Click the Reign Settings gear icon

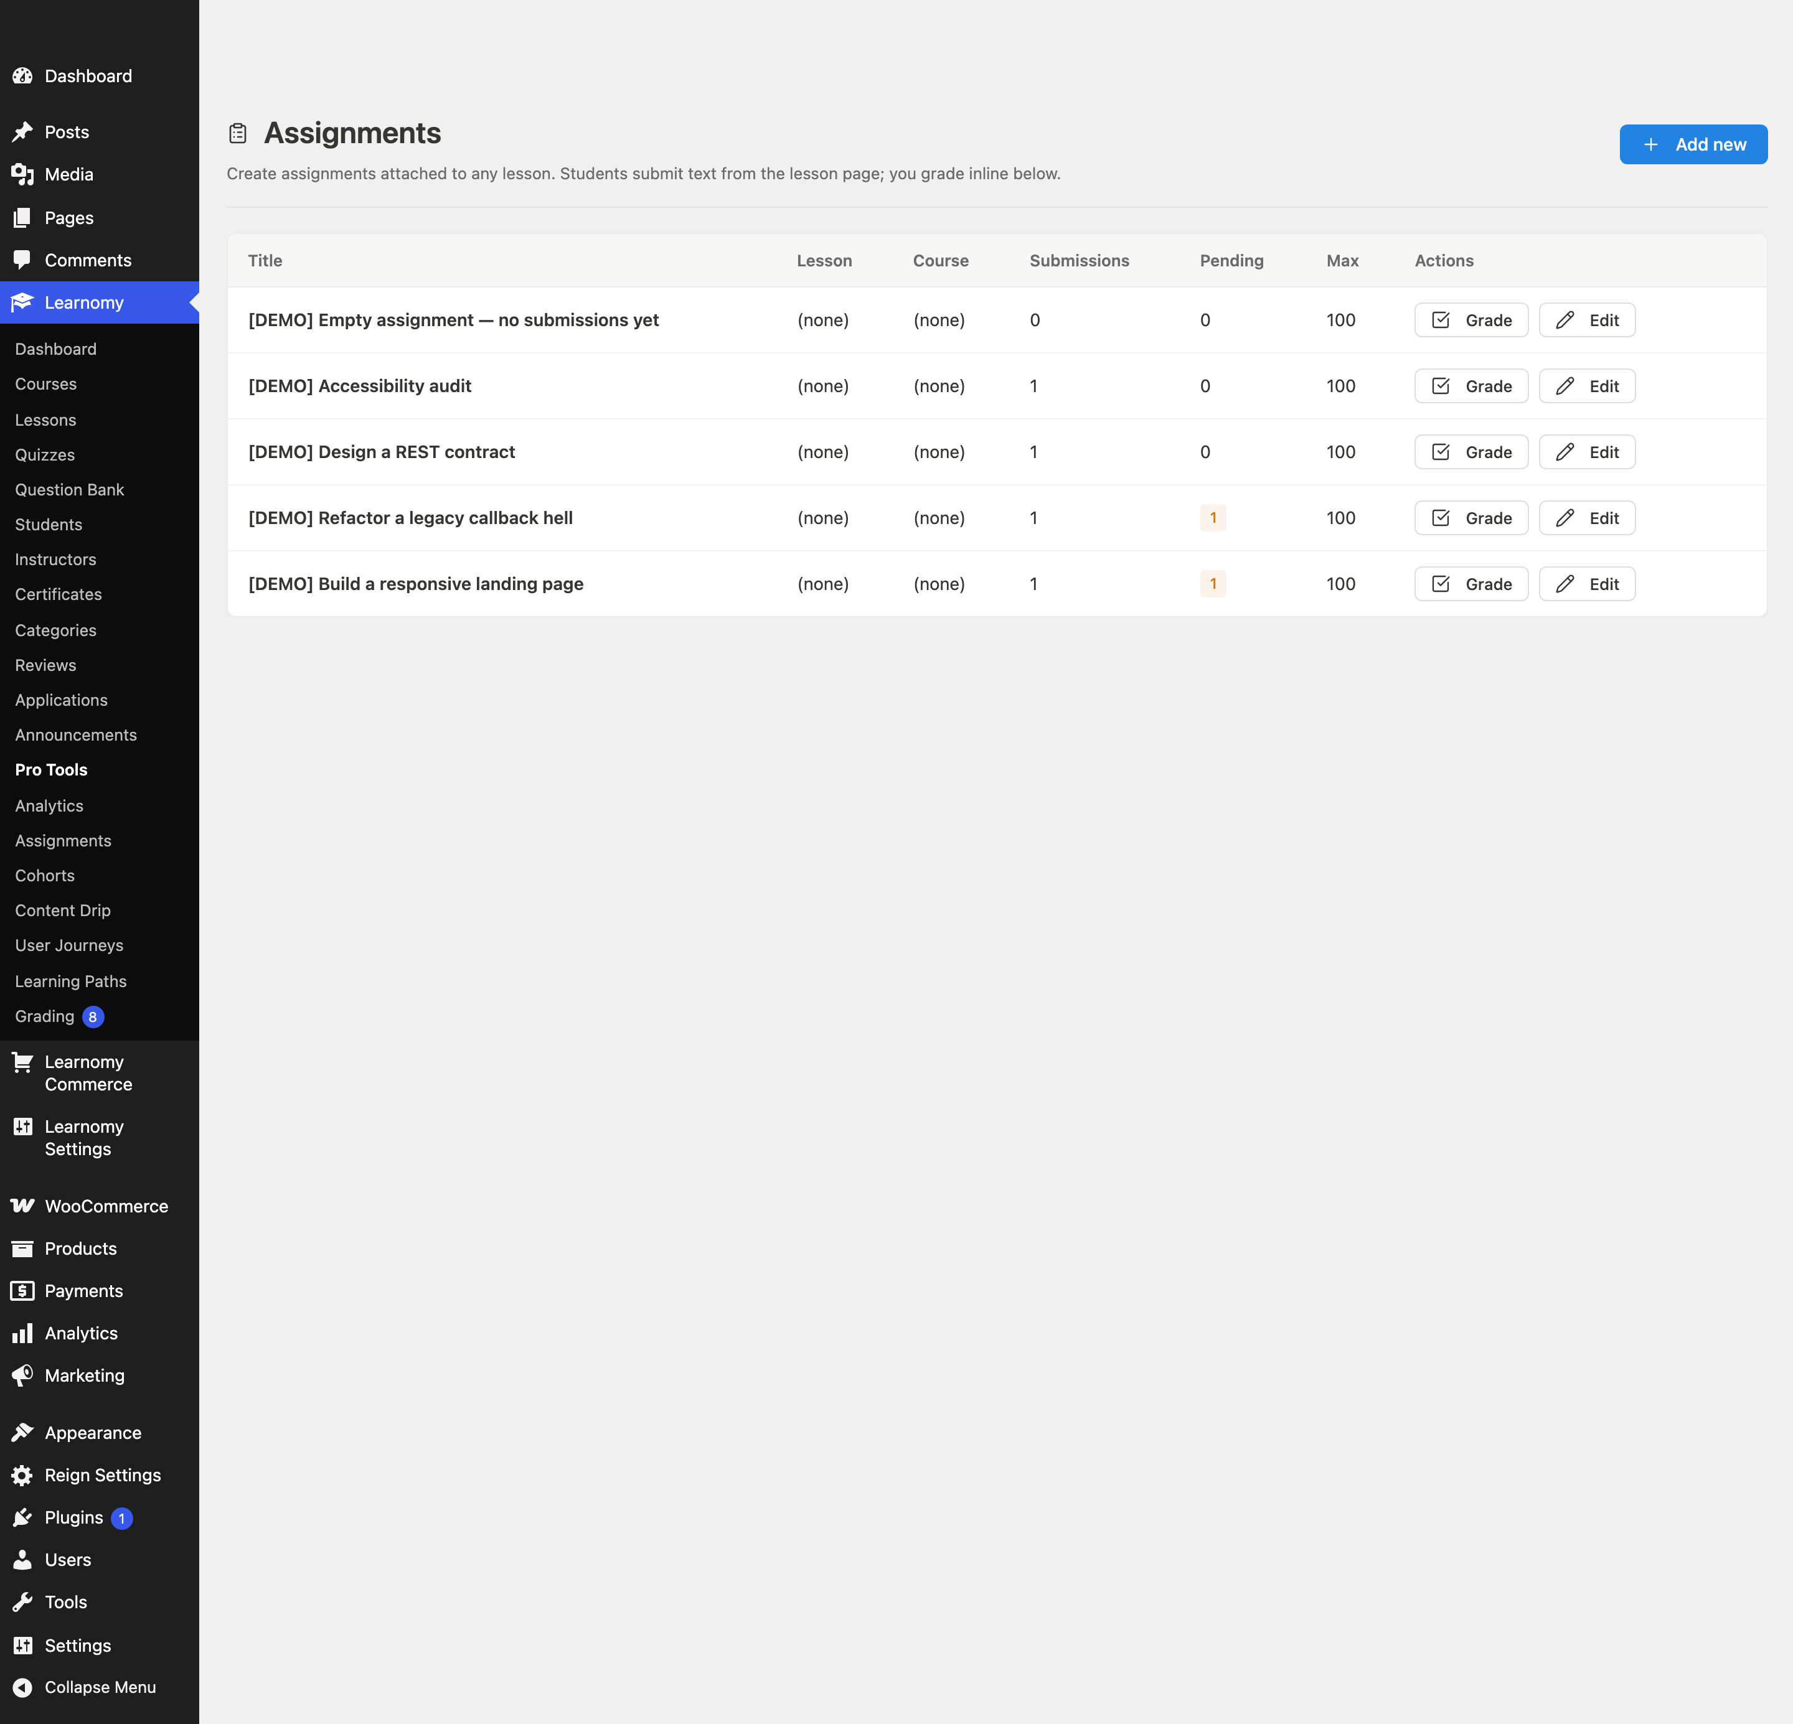point(23,1475)
